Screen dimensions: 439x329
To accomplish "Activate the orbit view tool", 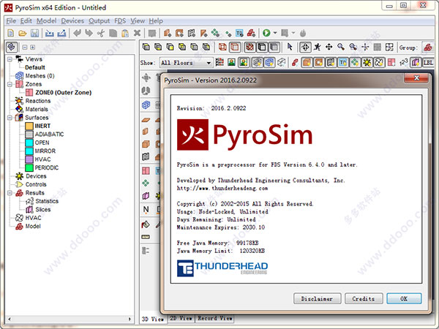I will (305, 47).
